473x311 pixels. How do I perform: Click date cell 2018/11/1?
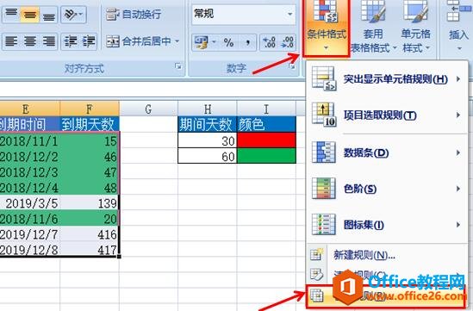[x=29, y=141]
